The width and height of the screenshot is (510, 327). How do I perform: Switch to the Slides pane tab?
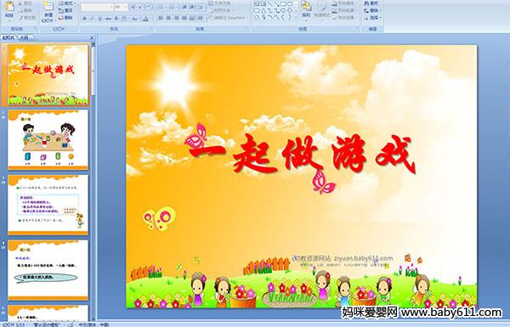tap(8, 37)
